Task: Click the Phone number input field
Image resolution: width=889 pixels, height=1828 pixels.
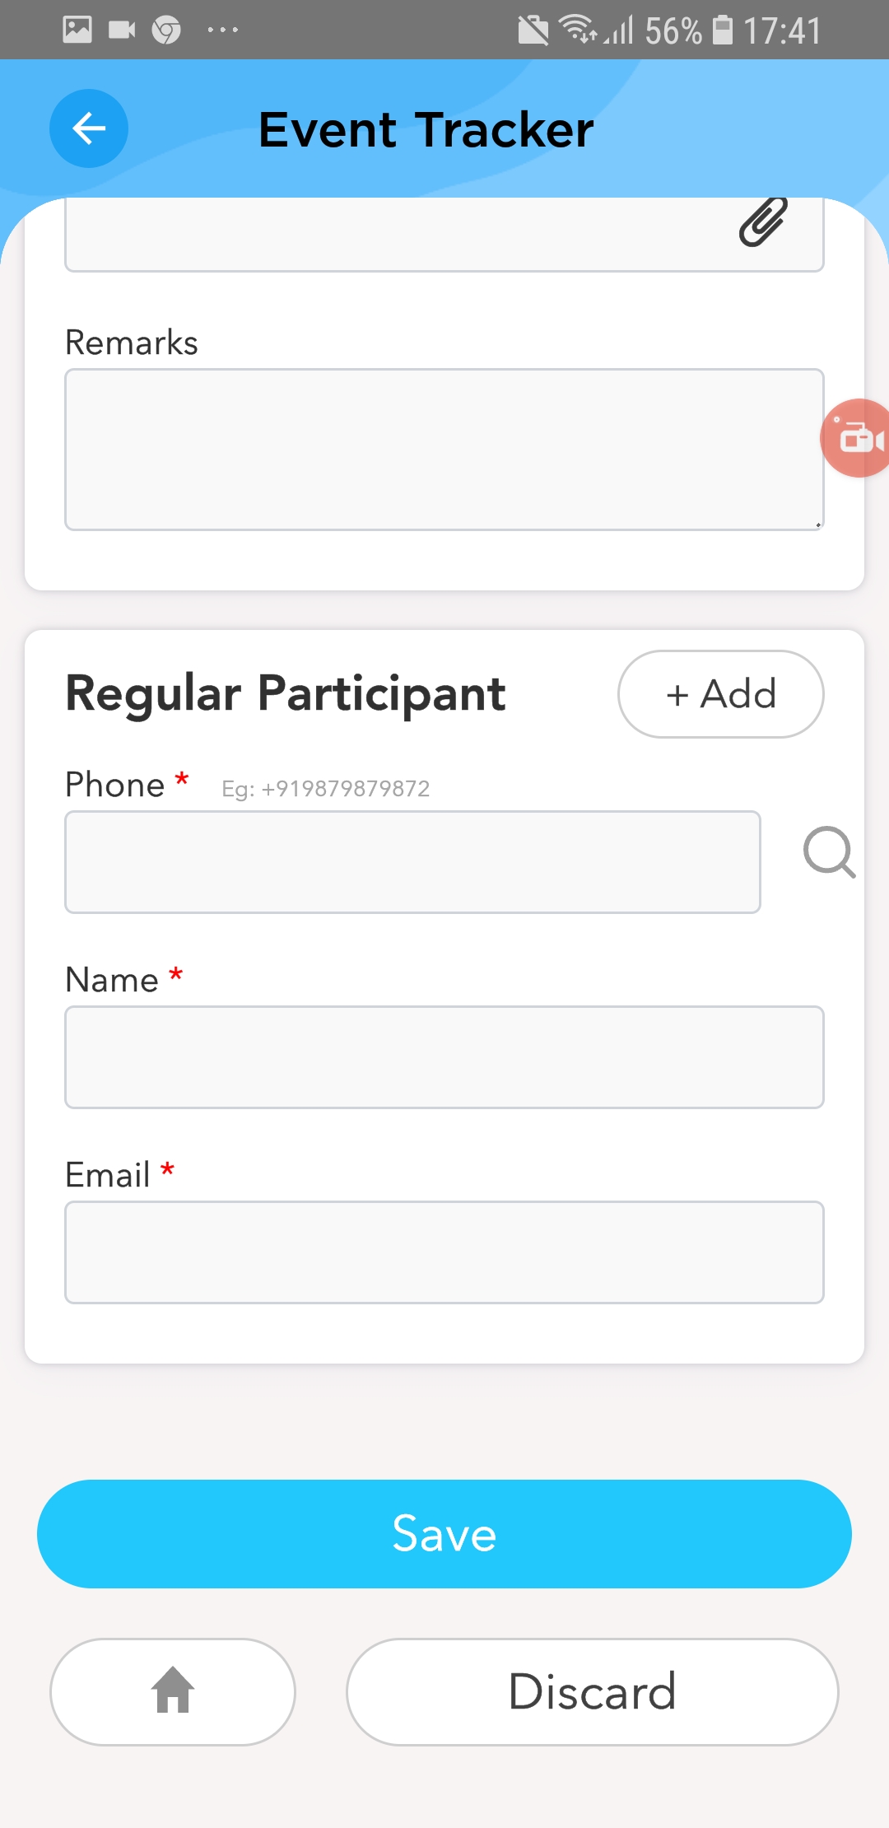Action: [x=412, y=862]
